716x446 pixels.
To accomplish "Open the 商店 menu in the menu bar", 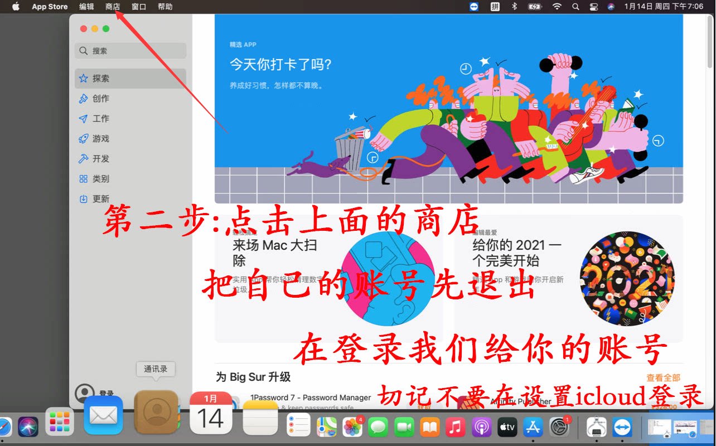I will [x=113, y=6].
